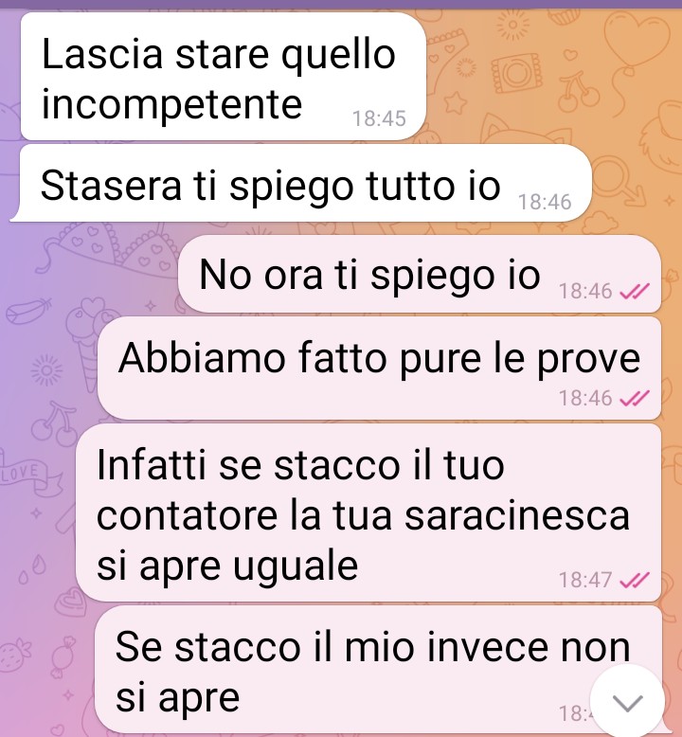Click the 18:45 timestamp on the first message
The height and width of the screenshot is (737, 682).
click(379, 118)
